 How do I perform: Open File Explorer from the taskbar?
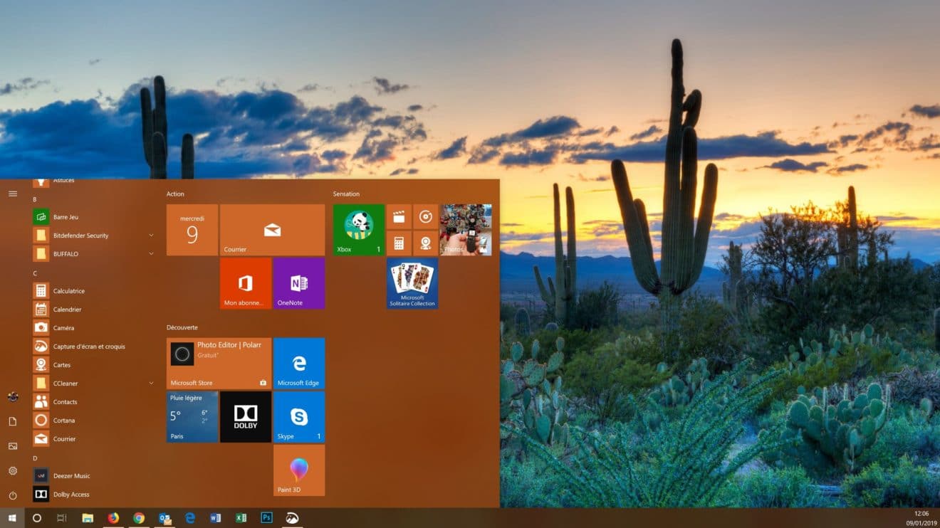[88, 518]
